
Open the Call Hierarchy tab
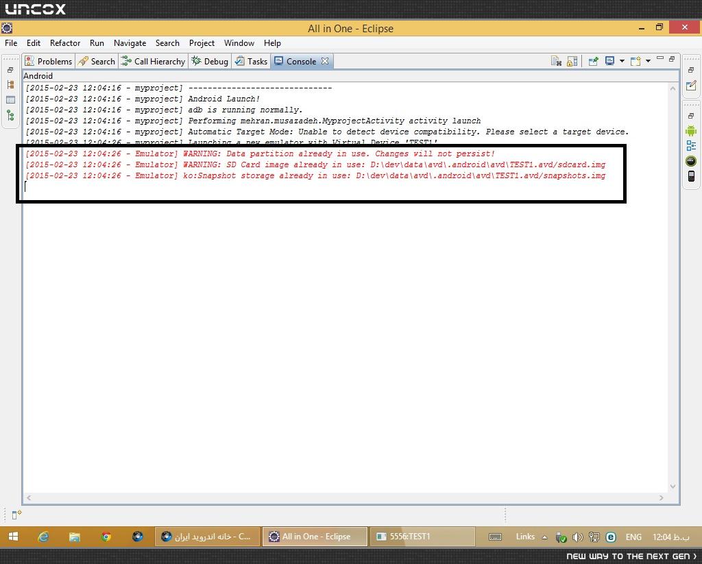pos(153,61)
